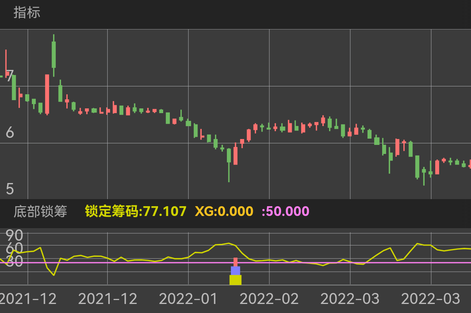
Task: Click the yellow base of the signal marker
Action: [x=235, y=280]
